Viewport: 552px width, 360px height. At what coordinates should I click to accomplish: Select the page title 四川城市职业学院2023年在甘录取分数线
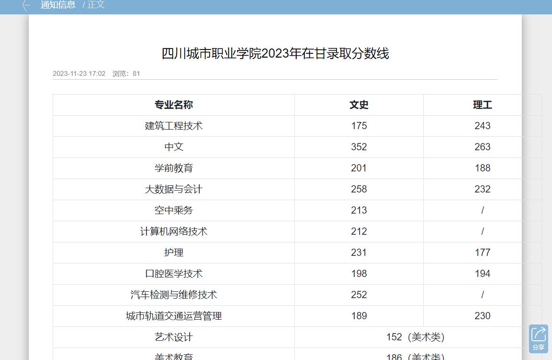click(x=276, y=53)
